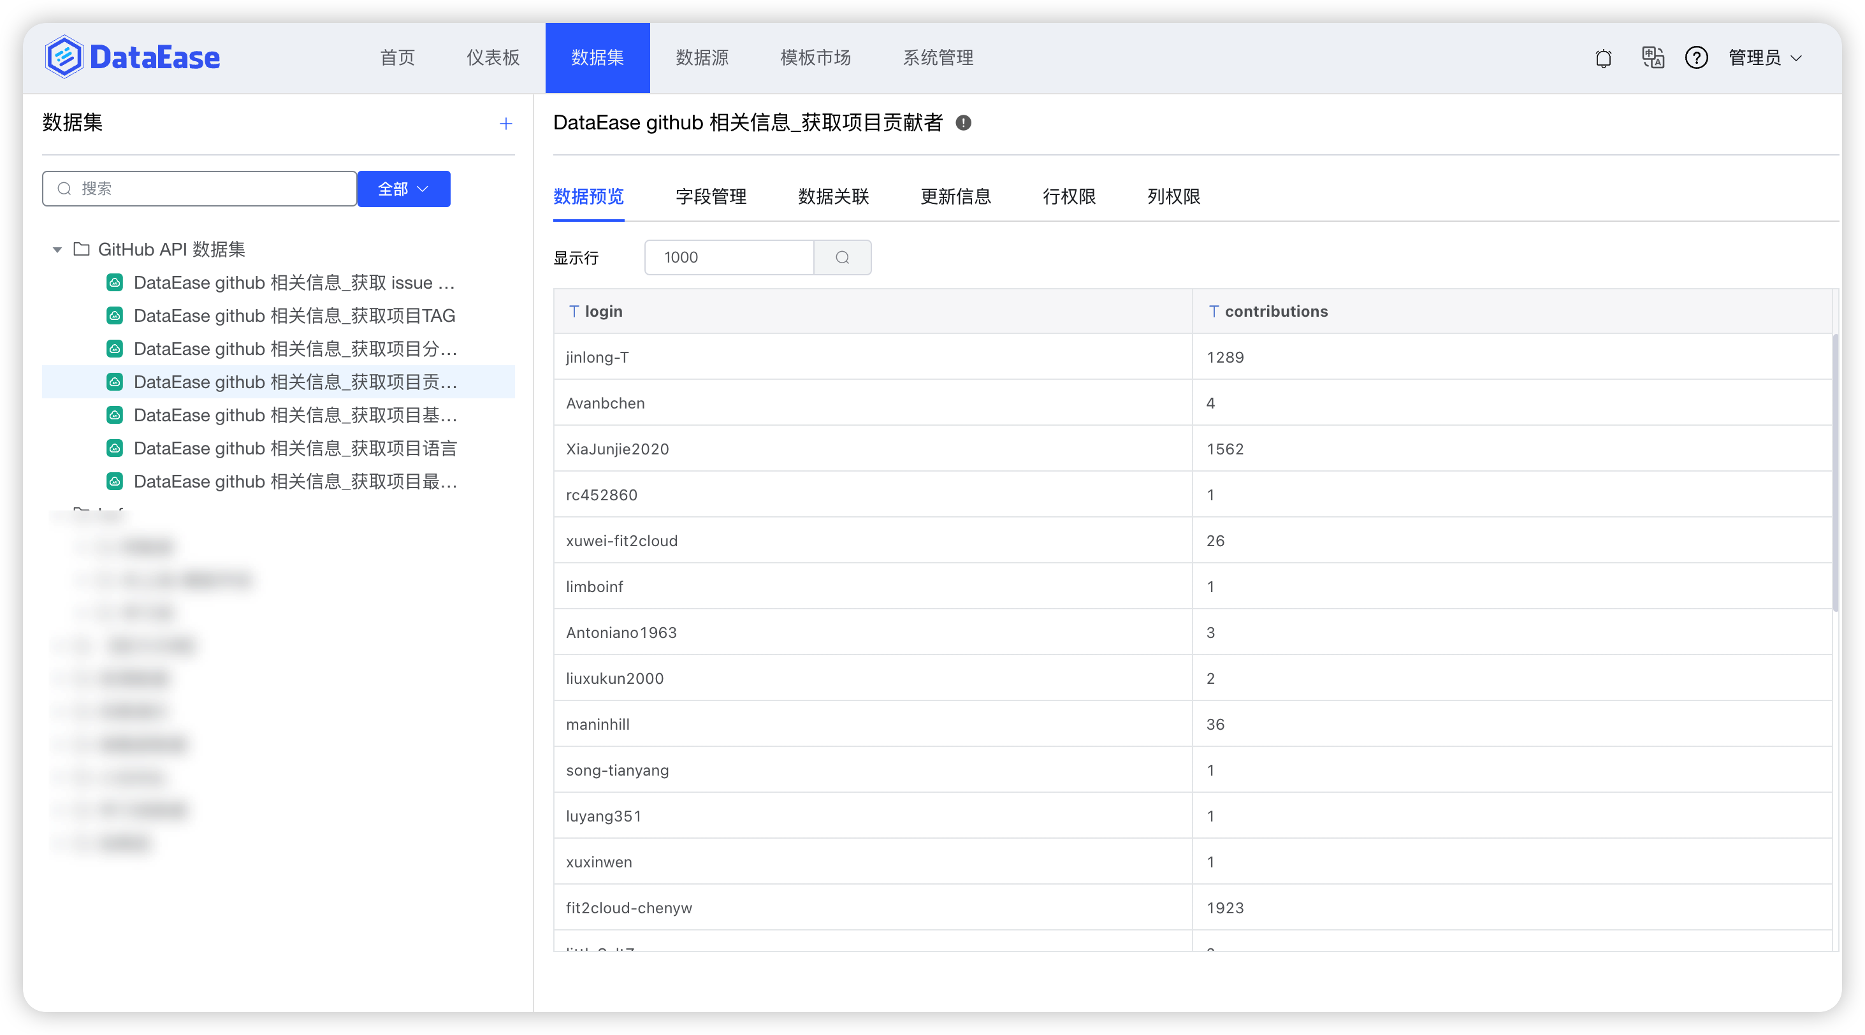This screenshot has width=1865, height=1035.
Task: Switch to the 字段管理 tab
Action: [x=710, y=197]
